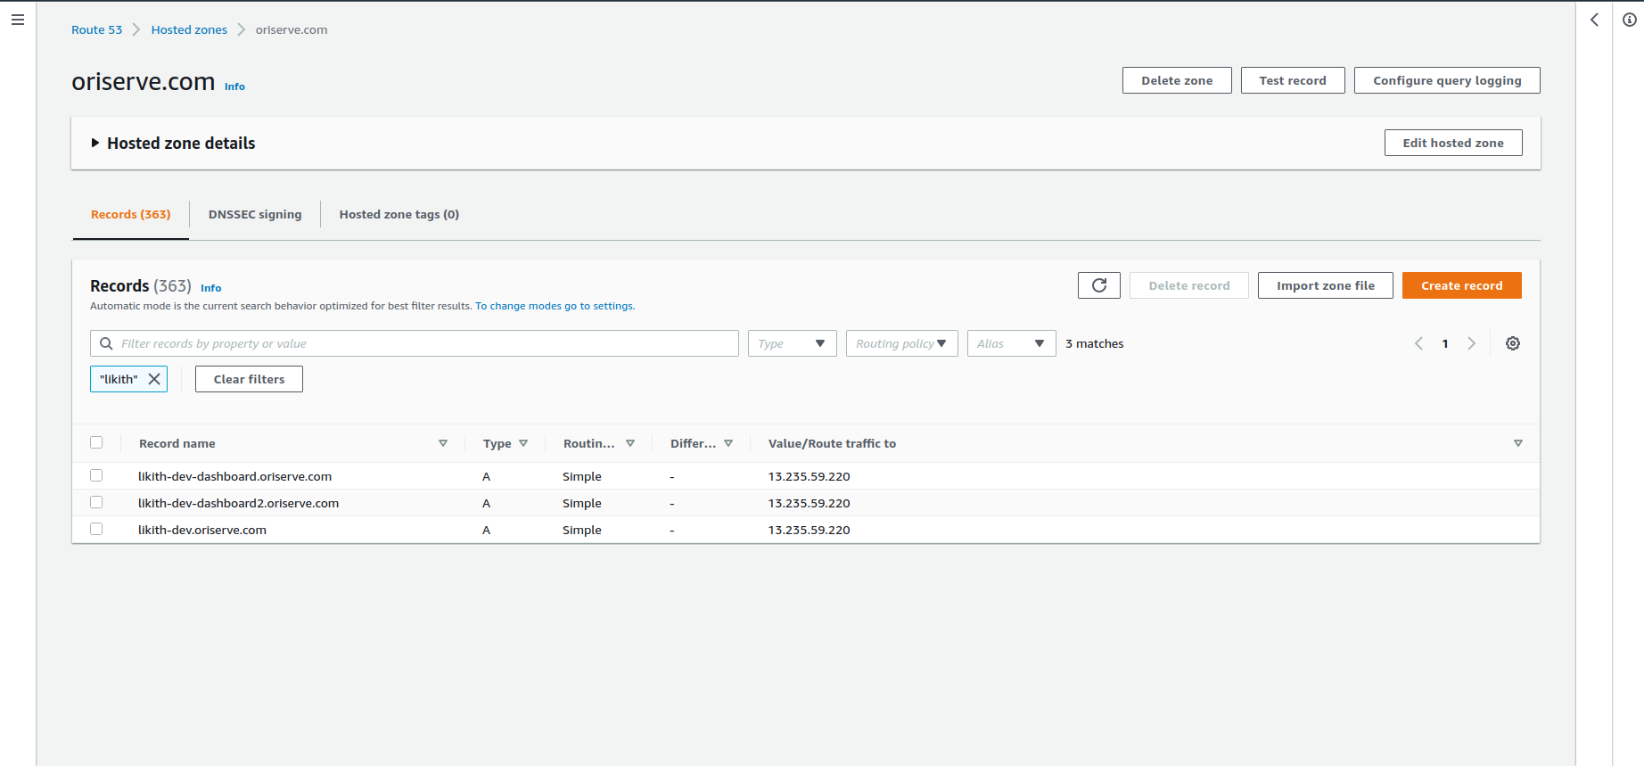Open Hosted zone tags tab
Image resolution: width=1644 pixels, height=766 pixels.
(399, 215)
